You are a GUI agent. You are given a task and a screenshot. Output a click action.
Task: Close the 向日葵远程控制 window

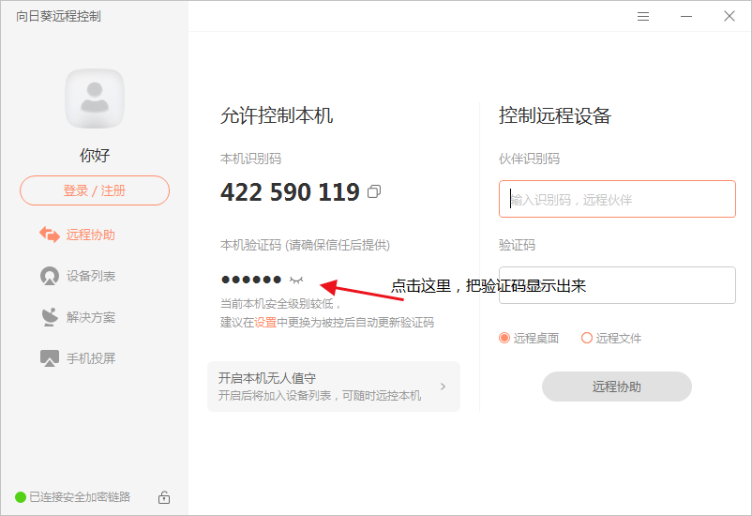[729, 16]
